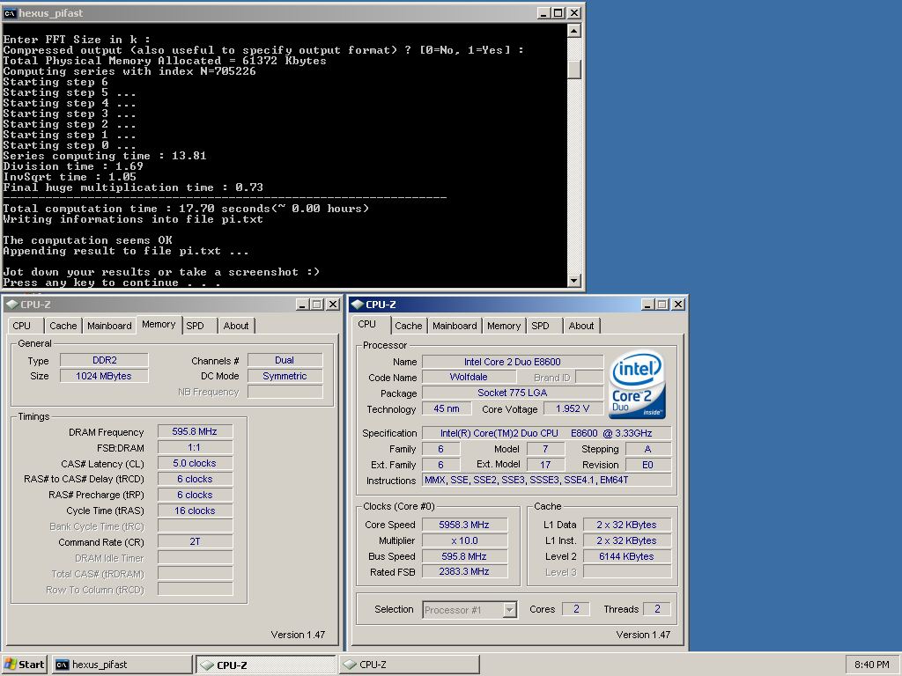Open Mainboard tab in left CPU-Z window
Screen dimensions: 902x676
[109, 326]
